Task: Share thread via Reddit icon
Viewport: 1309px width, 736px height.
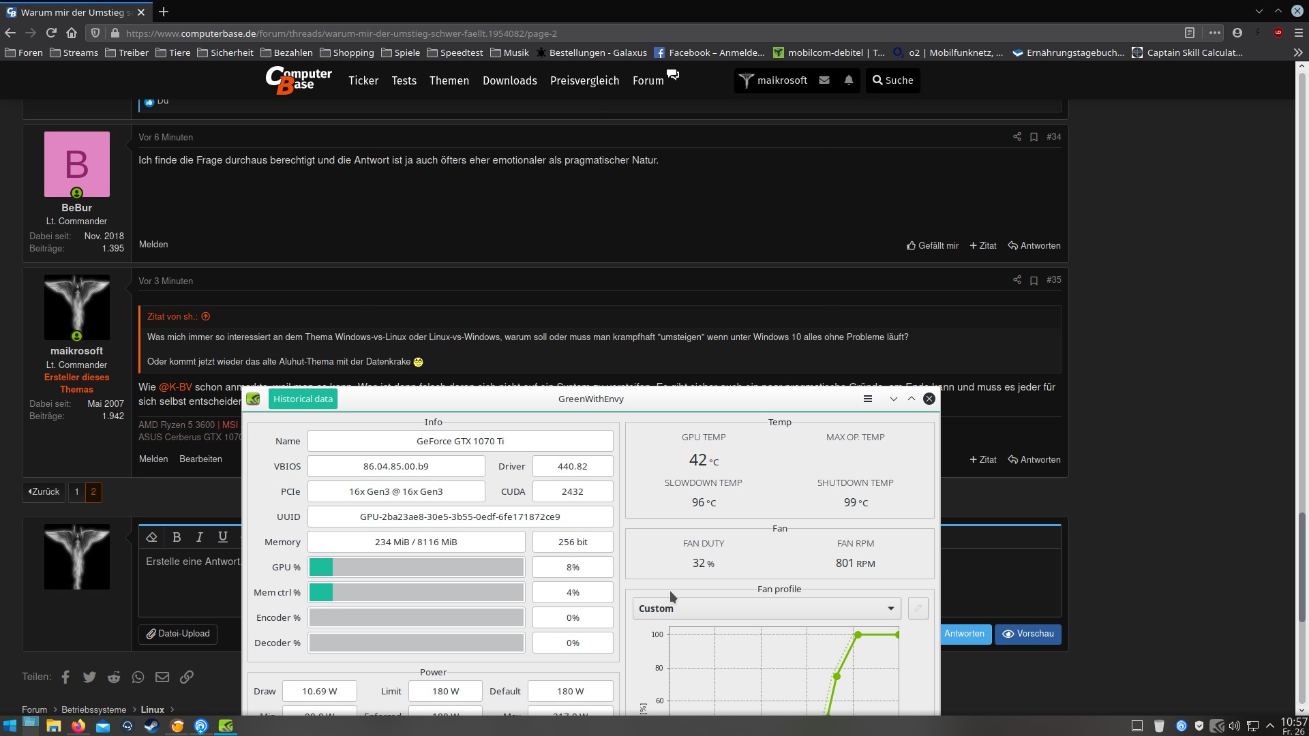Action: tap(114, 677)
